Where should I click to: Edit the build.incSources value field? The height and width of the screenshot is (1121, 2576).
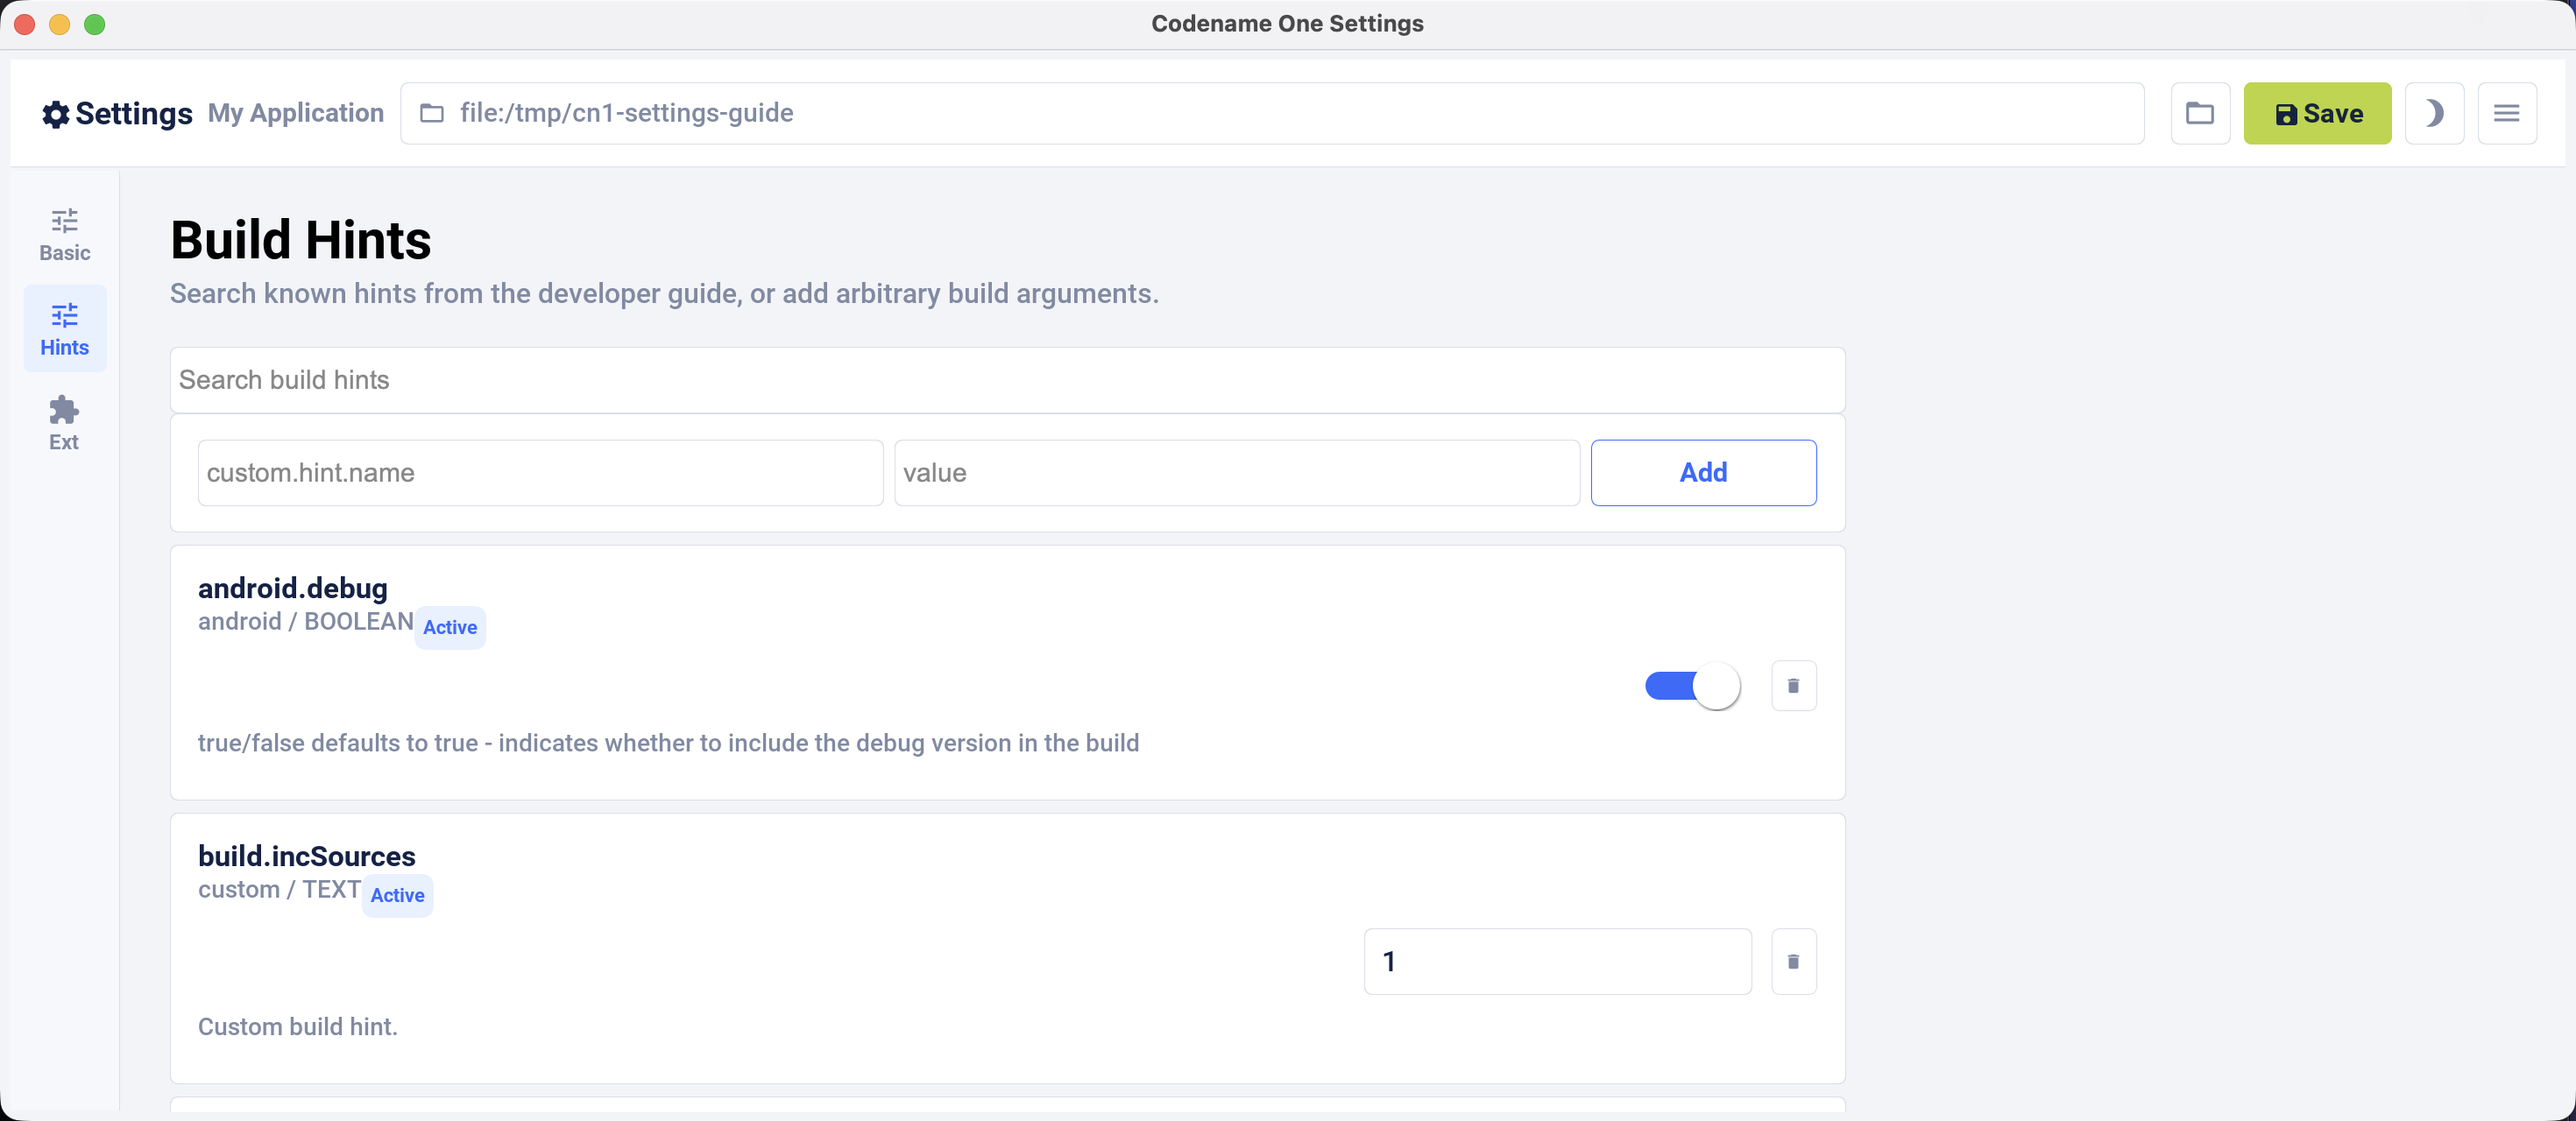1557,961
